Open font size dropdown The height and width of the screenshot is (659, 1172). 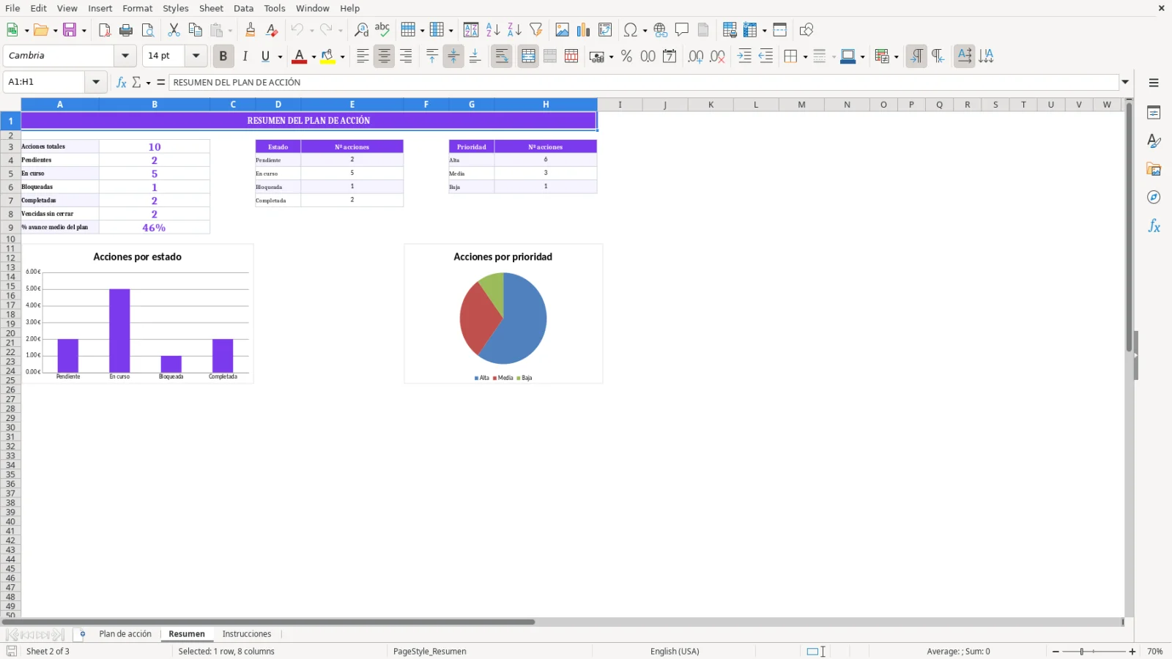(196, 56)
